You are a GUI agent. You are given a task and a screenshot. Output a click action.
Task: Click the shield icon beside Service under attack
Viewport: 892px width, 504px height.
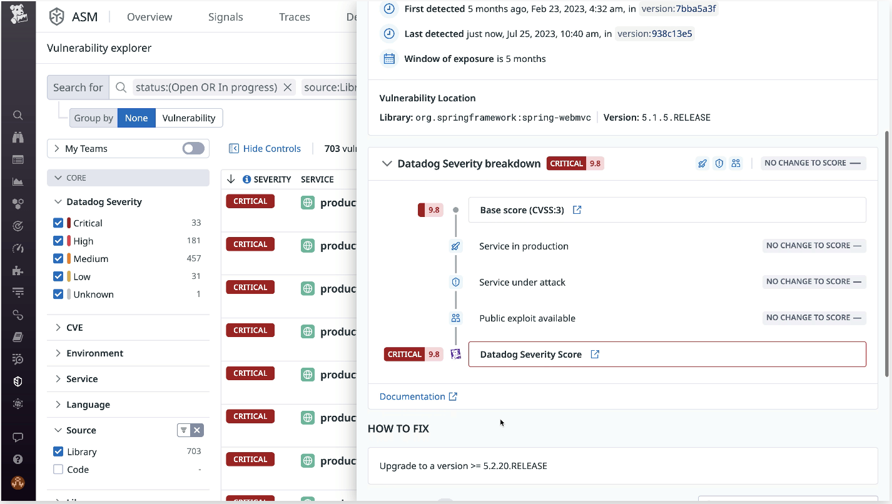pos(455,282)
